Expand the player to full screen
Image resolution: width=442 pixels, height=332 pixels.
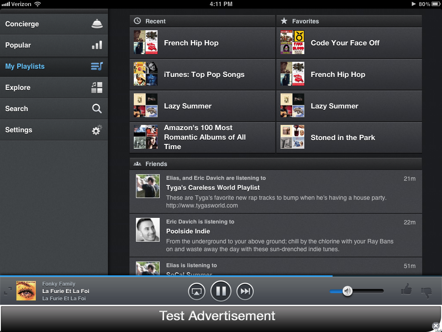(x=8, y=291)
